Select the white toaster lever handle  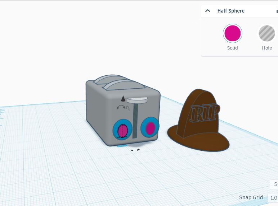pyautogui.click(x=137, y=100)
